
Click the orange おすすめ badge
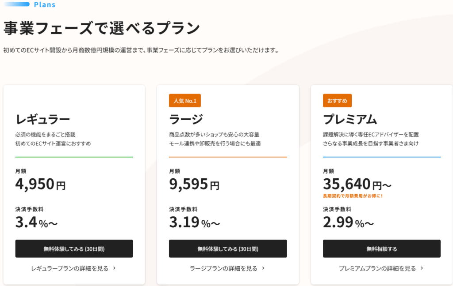(337, 101)
